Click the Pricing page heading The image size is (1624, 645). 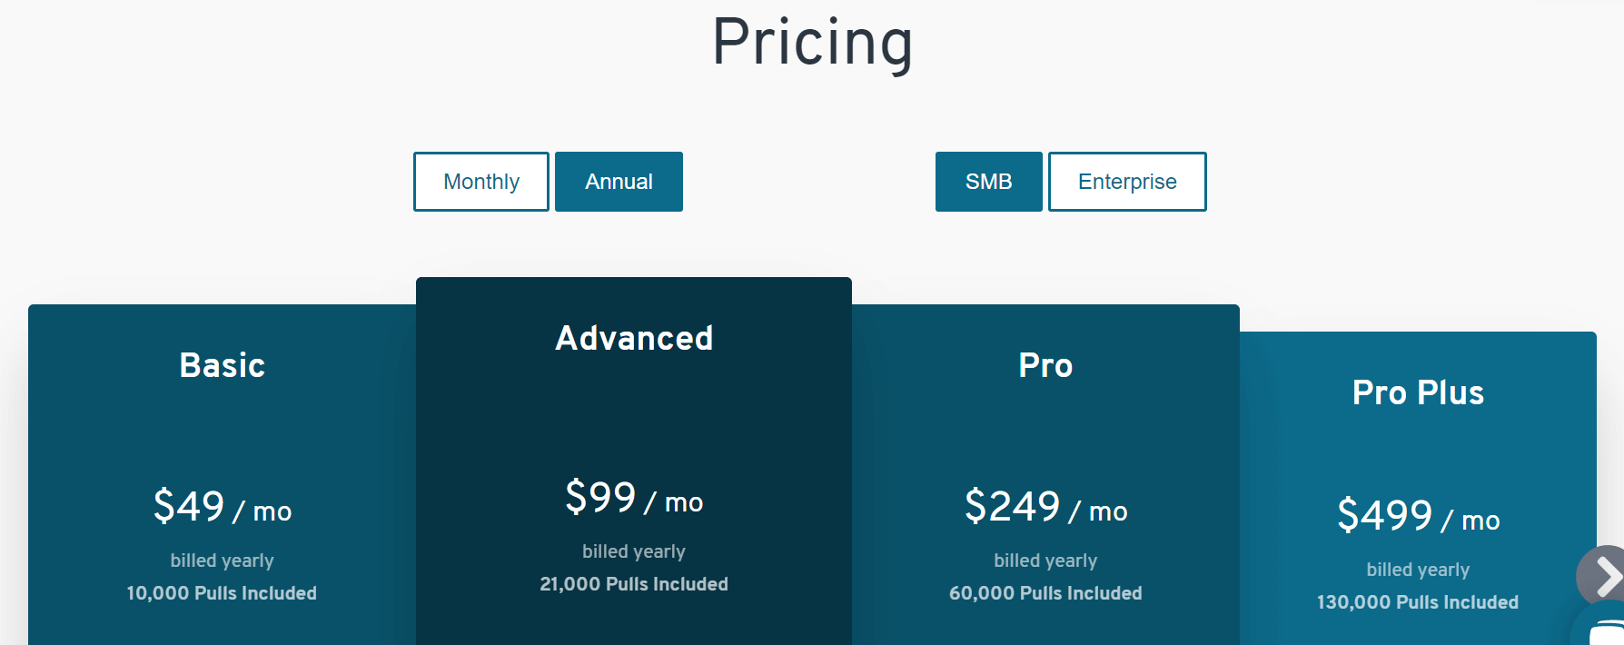[x=812, y=43]
